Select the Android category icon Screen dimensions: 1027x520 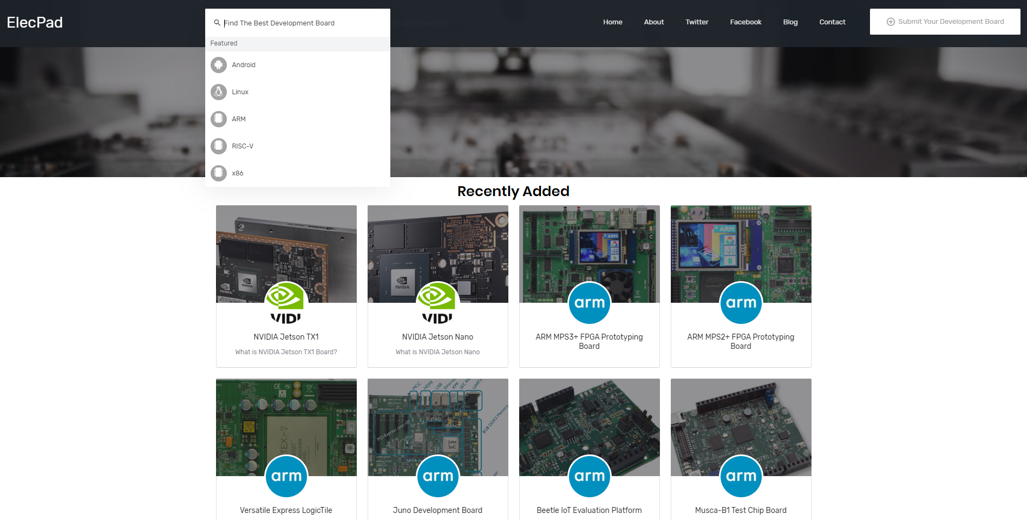point(219,65)
